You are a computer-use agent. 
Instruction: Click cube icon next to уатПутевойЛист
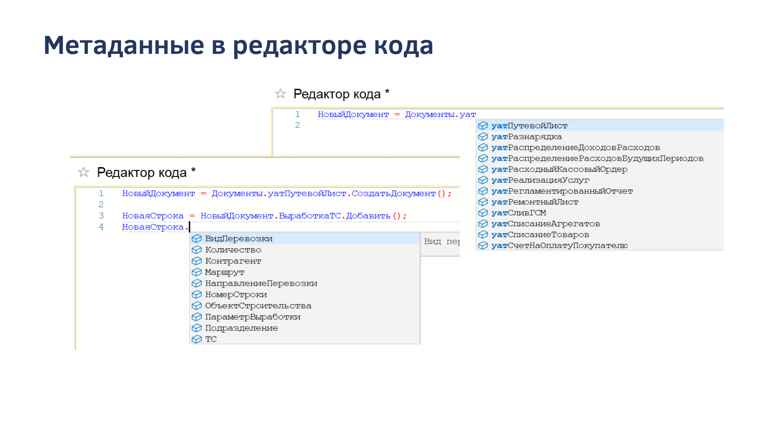coord(483,126)
